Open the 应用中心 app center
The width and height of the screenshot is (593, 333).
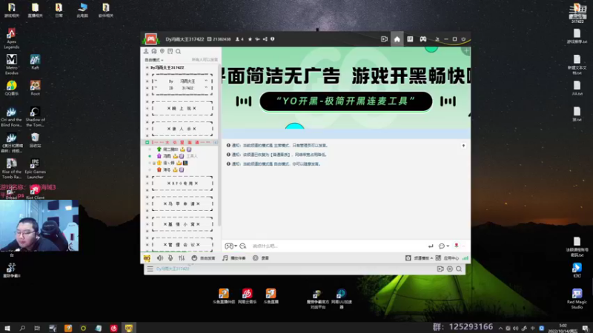click(x=447, y=258)
